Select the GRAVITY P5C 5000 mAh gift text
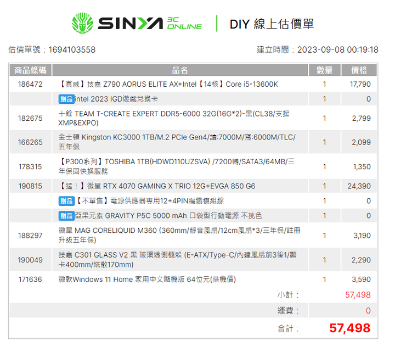 (x=168, y=216)
